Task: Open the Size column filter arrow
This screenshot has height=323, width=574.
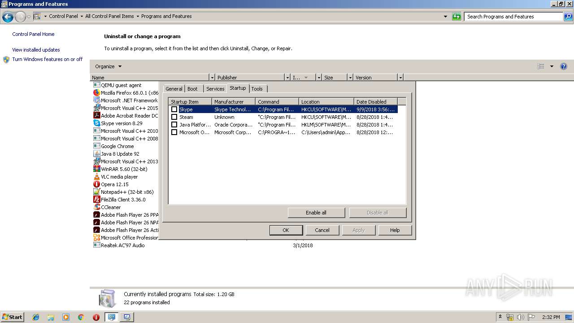Action: point(350,78)
